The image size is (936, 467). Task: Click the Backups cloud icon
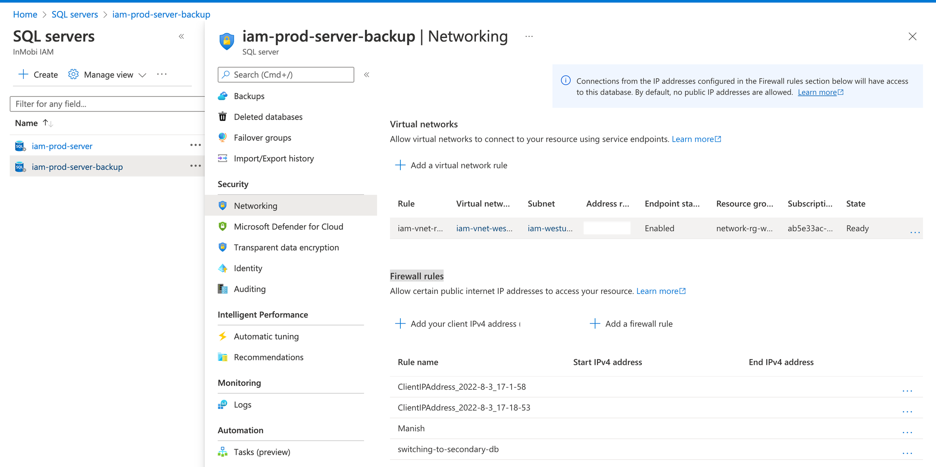(223, 96)
